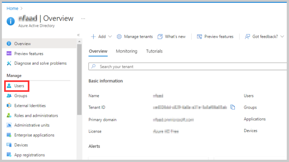Click the Devices label in Basic information

[250, 131]
